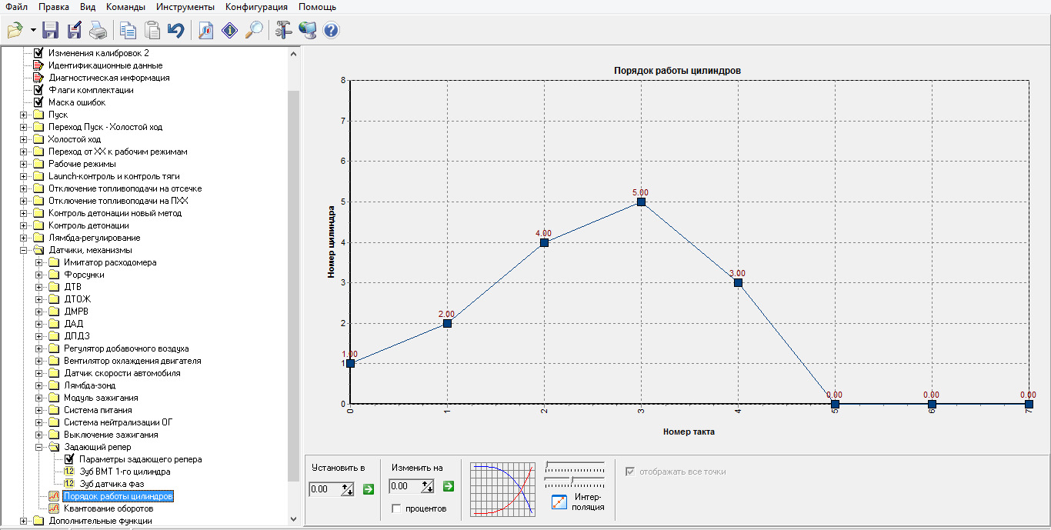This screenshot has width=1051, height=530.
Task: Click the Print printer icon
Action: (98, 31)
